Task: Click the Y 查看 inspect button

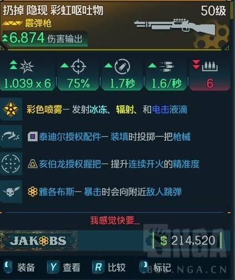Action: tap(64, 267)
